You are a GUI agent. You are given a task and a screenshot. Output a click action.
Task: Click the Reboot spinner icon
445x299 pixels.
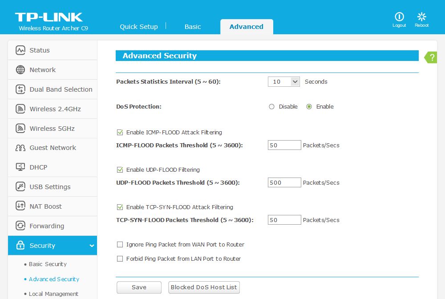tap(422, 17)
